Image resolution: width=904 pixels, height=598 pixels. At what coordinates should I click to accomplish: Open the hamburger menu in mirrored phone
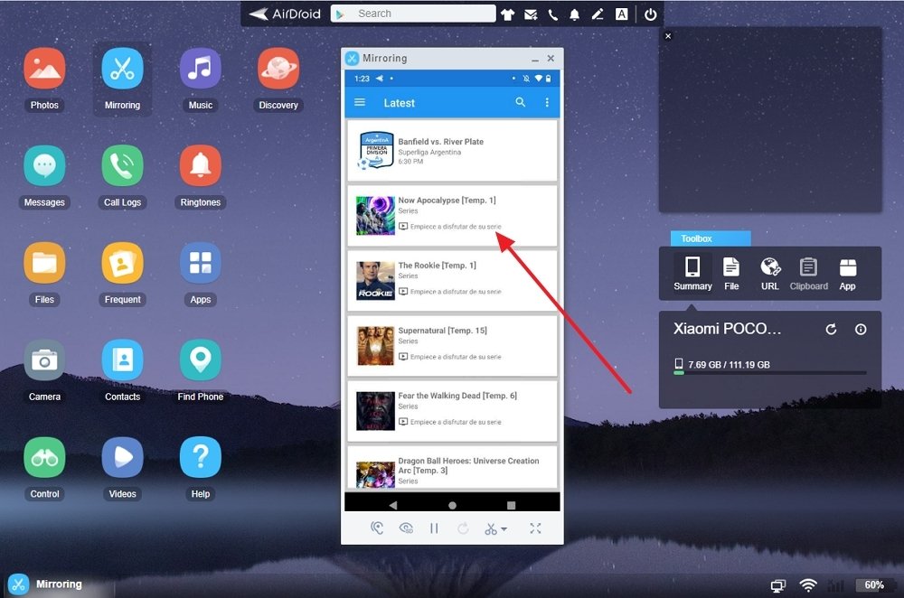coord(360,103)
